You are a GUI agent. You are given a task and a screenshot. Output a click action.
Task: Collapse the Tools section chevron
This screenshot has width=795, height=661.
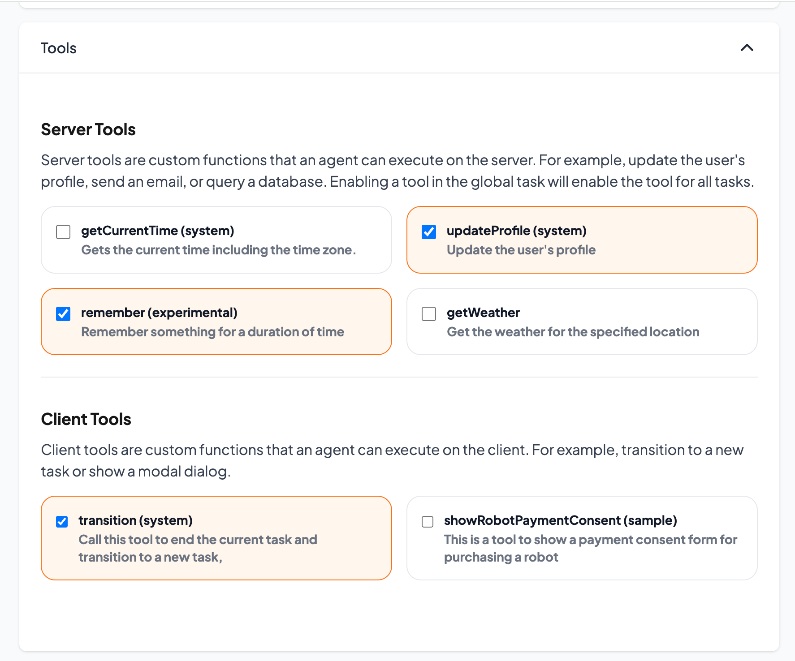[747, 47]
